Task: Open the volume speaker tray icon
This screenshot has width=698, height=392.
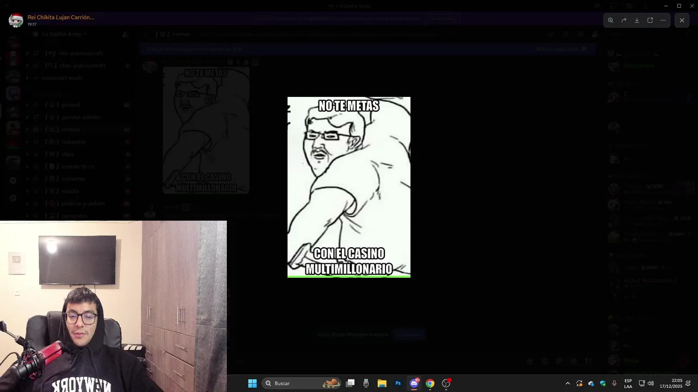Action: tap(651, 383)
